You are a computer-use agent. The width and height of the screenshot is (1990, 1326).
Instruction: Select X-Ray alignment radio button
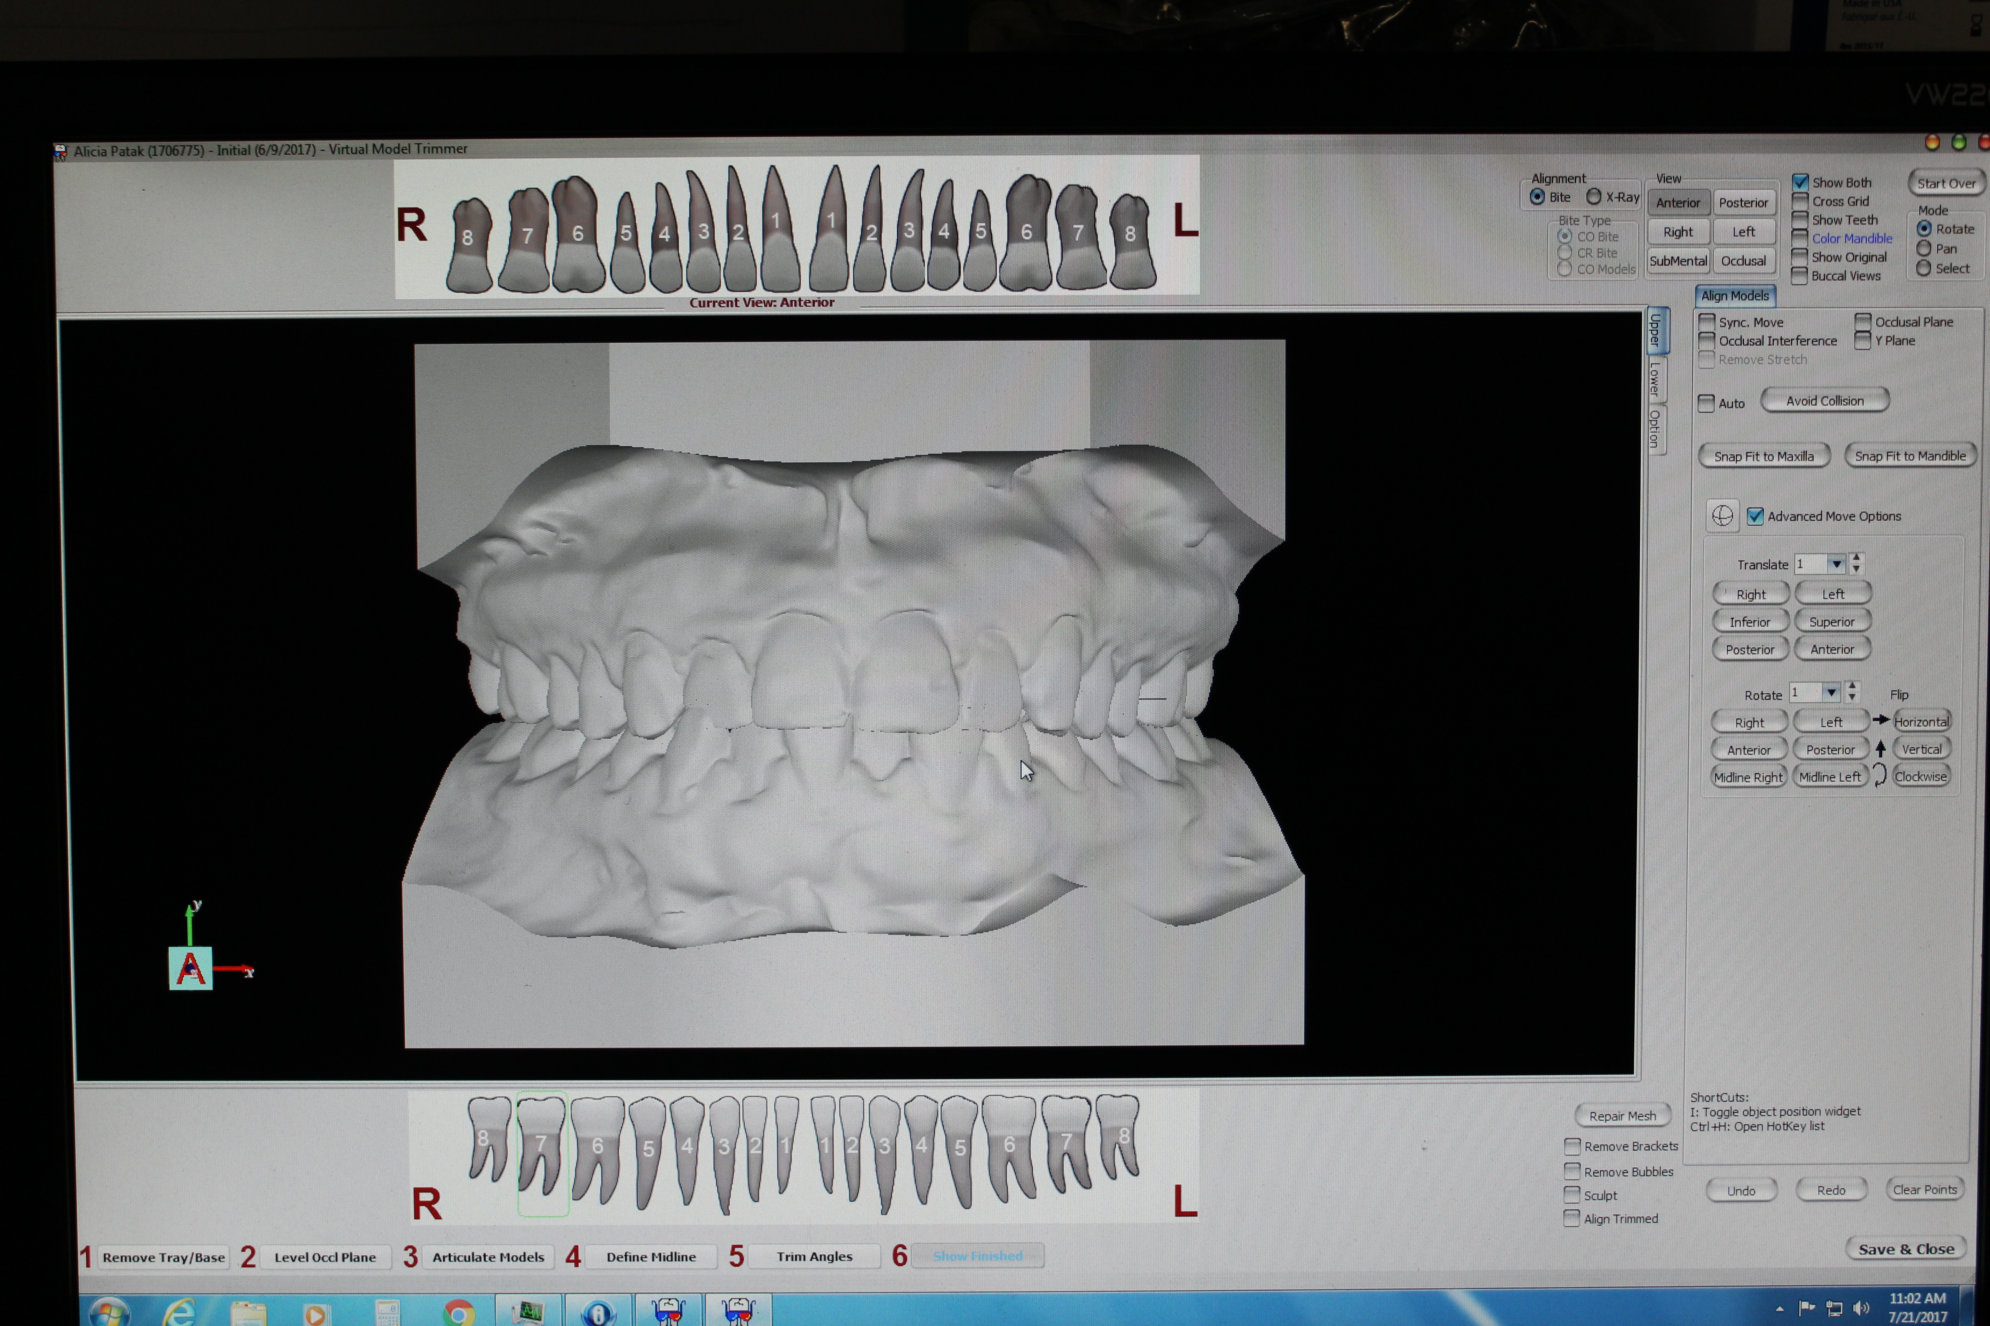point(1594,197)
